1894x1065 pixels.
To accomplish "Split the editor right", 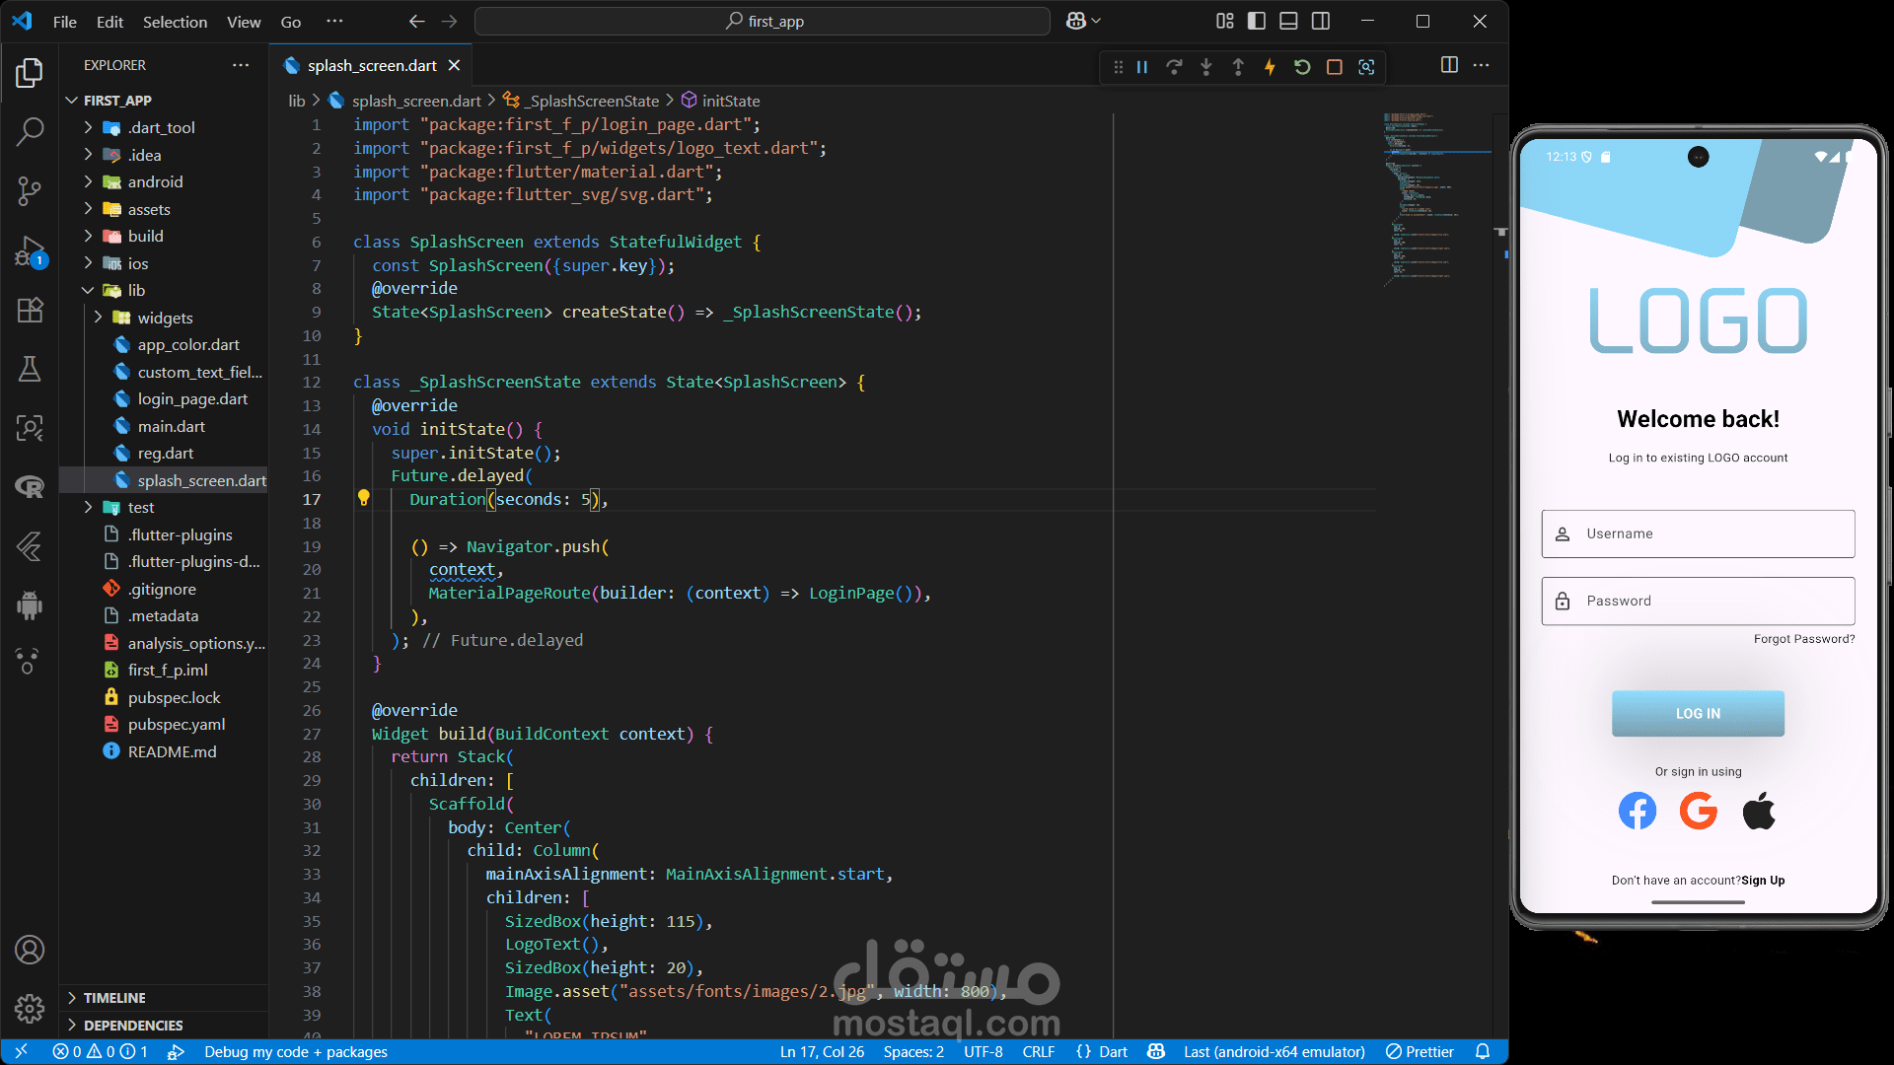I will click(1449, 65).
